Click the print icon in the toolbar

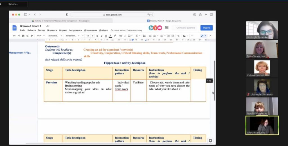23,36
